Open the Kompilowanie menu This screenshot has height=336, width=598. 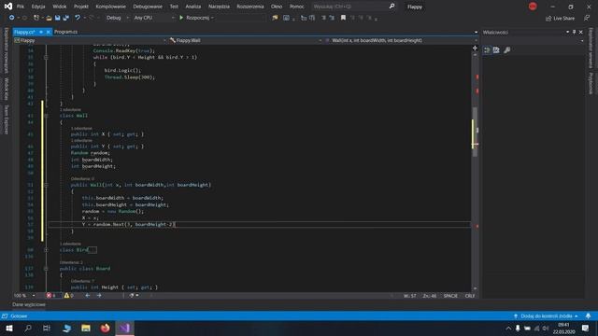point(110,7)
